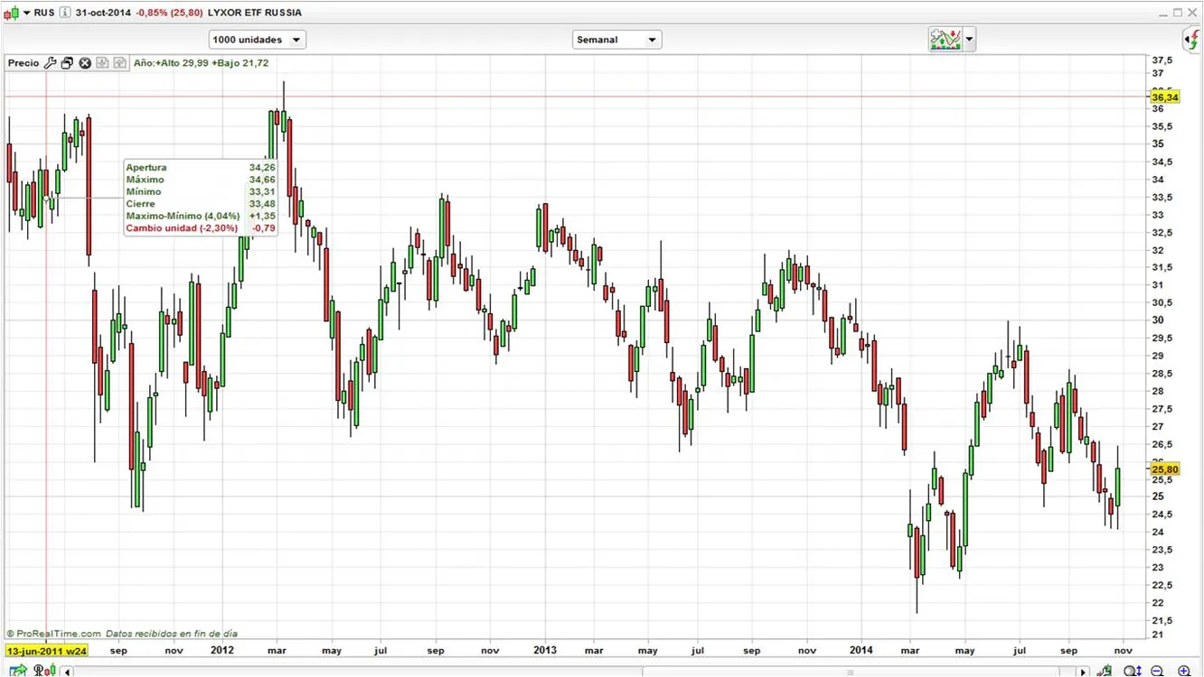Zoom out with the minus magnifier icon

point(1158,671)
